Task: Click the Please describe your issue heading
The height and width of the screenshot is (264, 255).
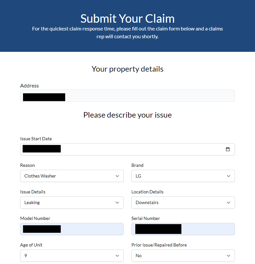Action: click(x=127, y=115)
